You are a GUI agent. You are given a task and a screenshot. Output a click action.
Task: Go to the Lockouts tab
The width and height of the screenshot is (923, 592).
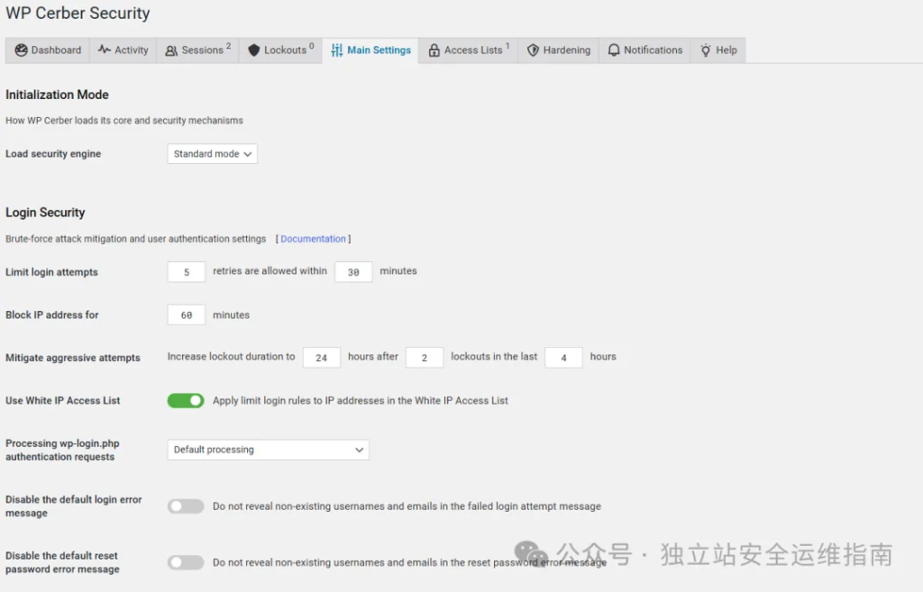[x=281, y=50]
